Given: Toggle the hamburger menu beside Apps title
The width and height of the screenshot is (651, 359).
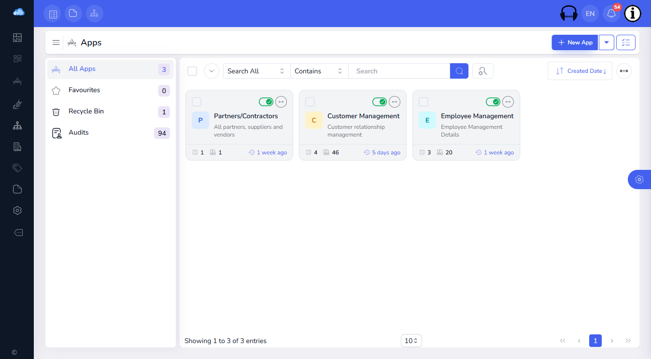Looking at the screenshot, I should 56,42.
